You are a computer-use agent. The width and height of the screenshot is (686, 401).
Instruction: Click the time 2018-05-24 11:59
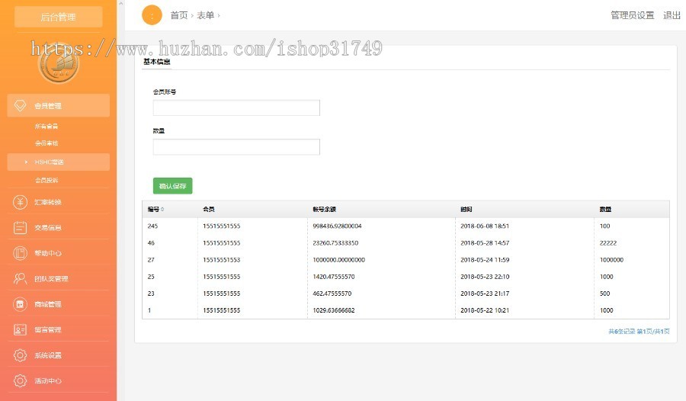pyautogui.click(x=485, y=260)
